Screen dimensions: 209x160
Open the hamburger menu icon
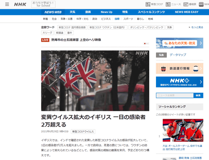7,4
